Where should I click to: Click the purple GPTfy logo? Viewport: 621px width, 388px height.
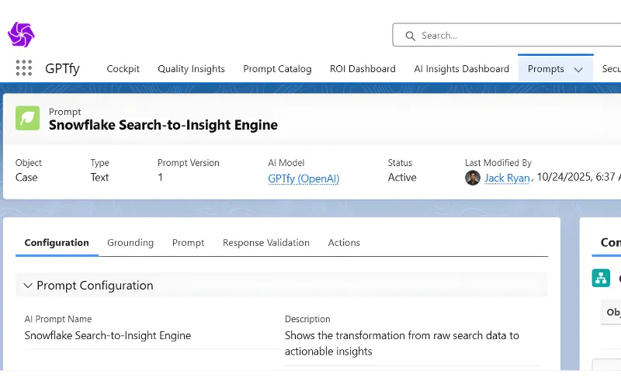tap(21, 34)
